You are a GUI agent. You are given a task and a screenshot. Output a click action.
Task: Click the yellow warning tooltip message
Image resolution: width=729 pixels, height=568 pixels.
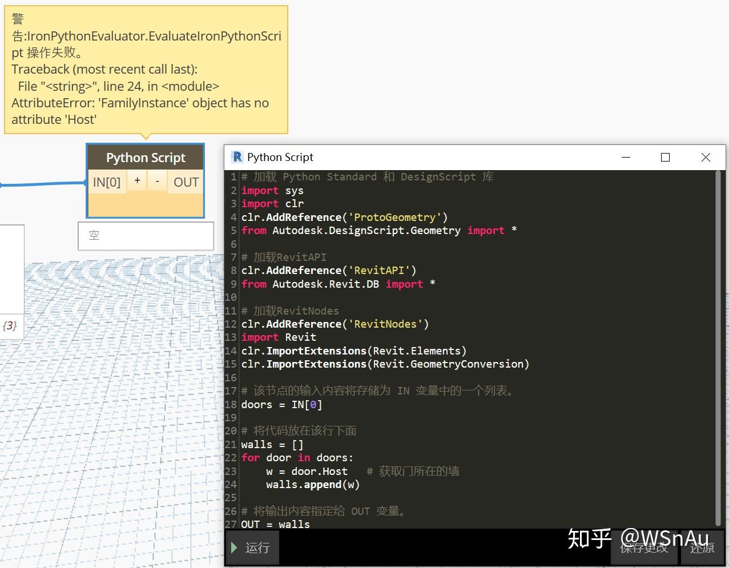(x=146, y=70)
